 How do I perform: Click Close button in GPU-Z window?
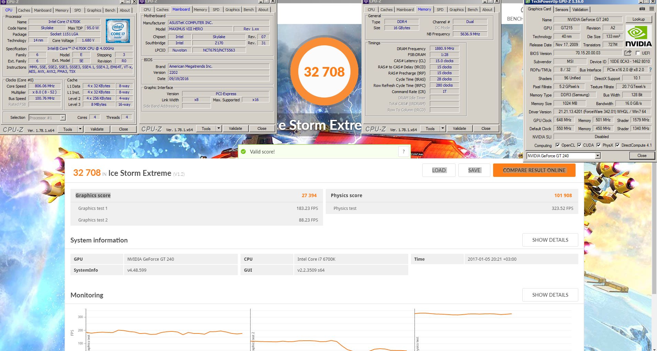[x=642, y=156]
